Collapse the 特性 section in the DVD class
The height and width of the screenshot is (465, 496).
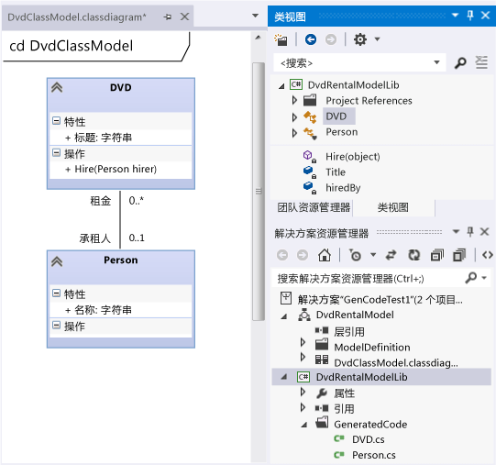tap(56, 120)
